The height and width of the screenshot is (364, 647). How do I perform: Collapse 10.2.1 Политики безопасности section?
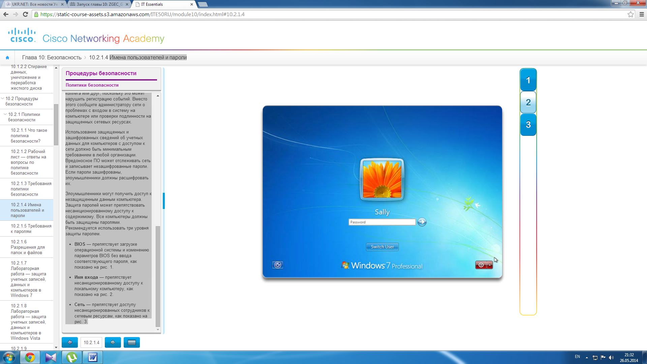5,115
